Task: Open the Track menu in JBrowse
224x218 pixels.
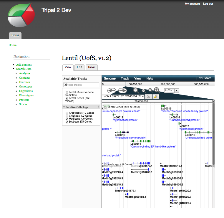Action: 125,78
